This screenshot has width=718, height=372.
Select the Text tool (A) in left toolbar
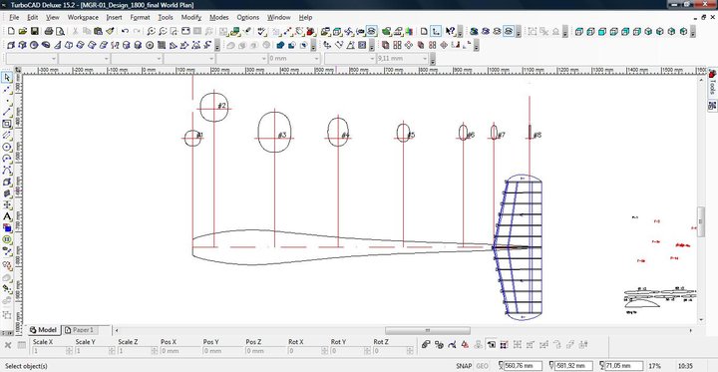click(7, 216)
